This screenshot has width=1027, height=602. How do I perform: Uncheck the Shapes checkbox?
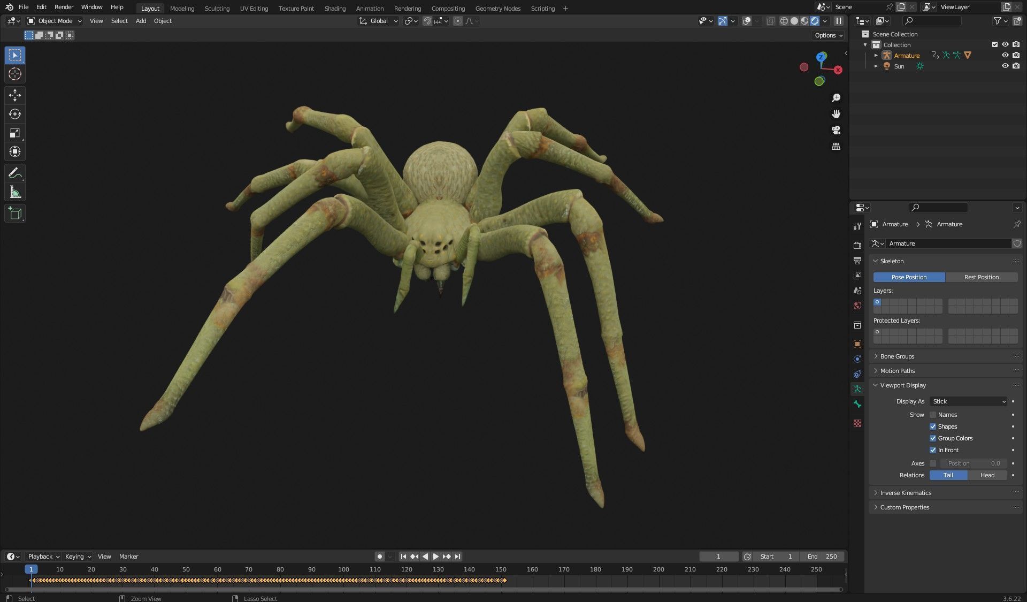pyautogui.click(x=933, y=426)
